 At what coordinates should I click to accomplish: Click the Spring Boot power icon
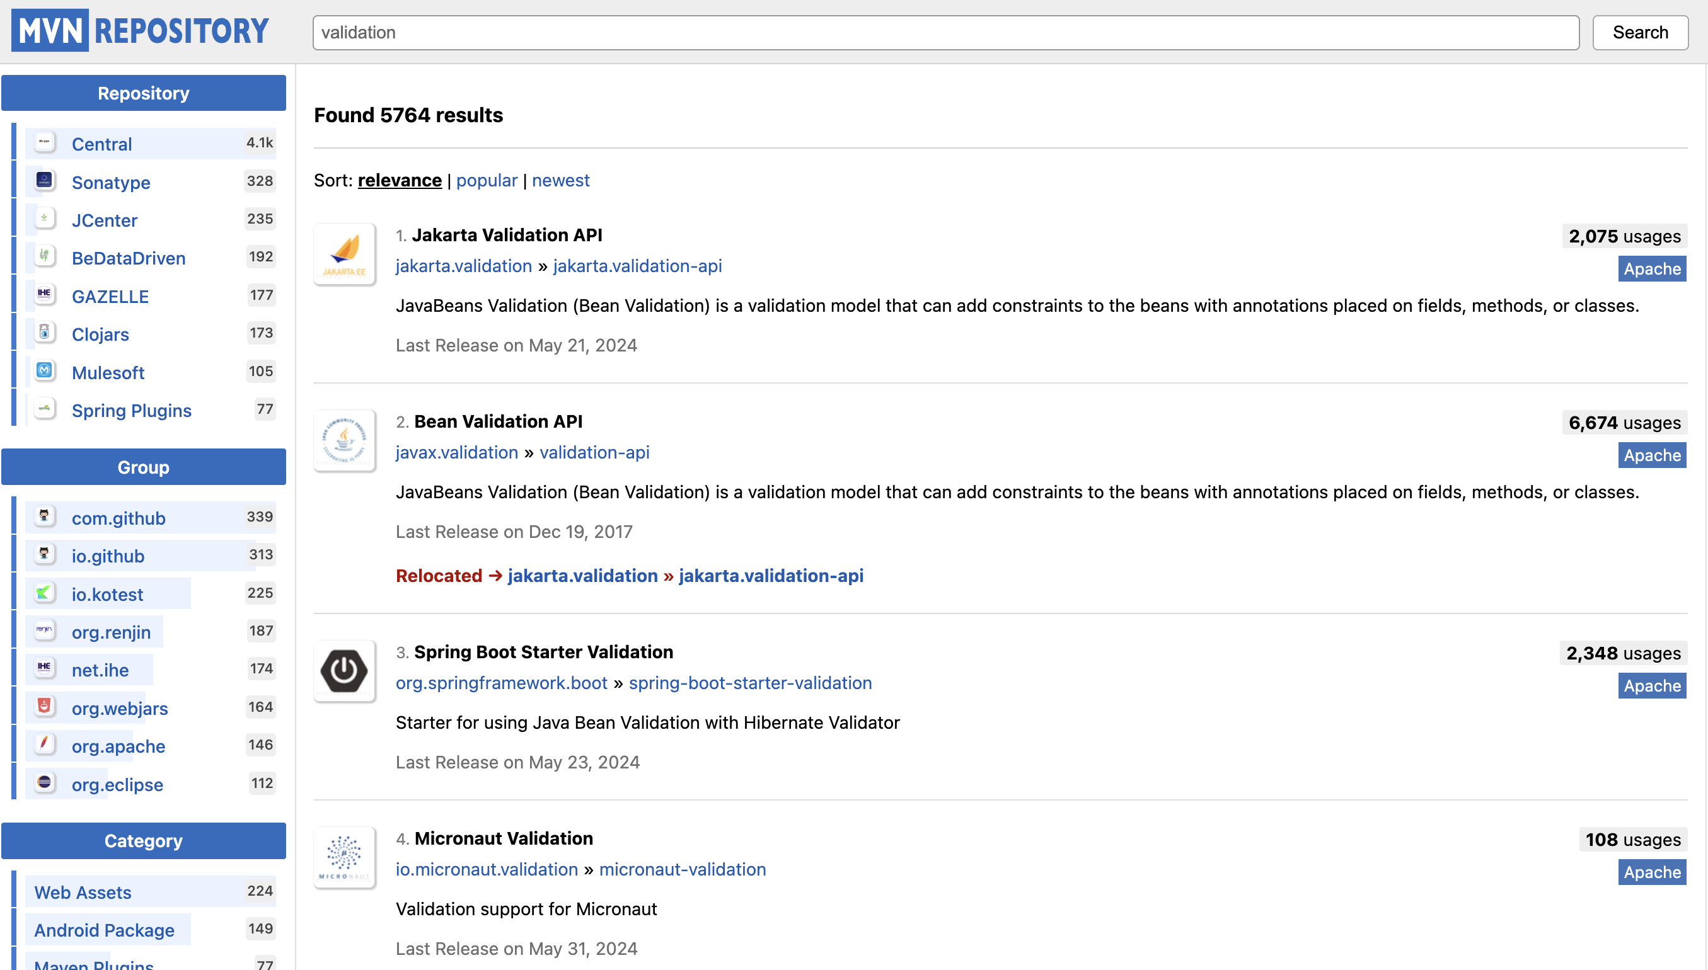345,671
